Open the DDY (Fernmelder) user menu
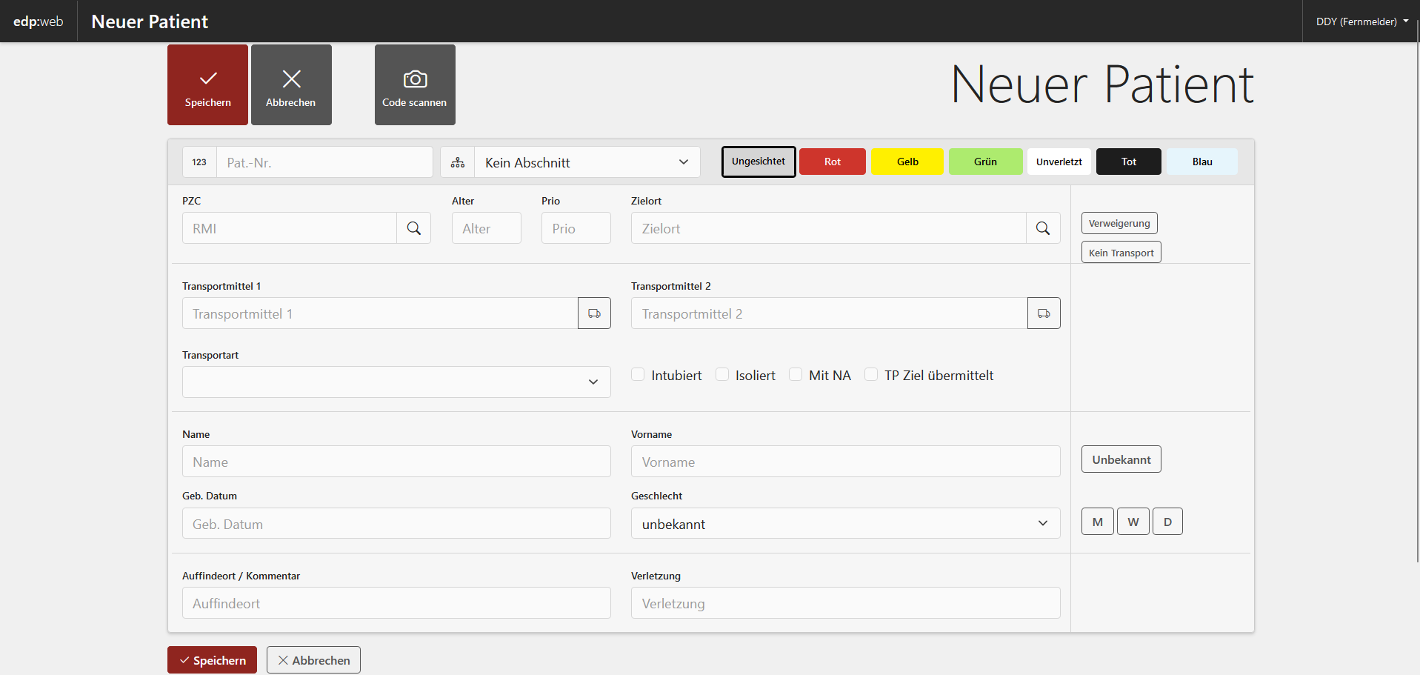This screenshot has height=675, width=1420. point(1361,21)
